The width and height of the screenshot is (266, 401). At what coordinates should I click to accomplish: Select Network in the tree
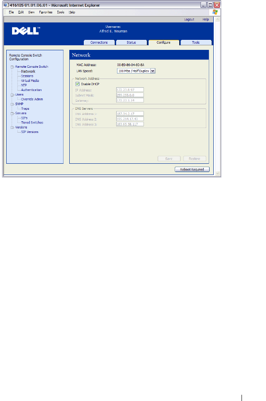[x=28, y=71]
